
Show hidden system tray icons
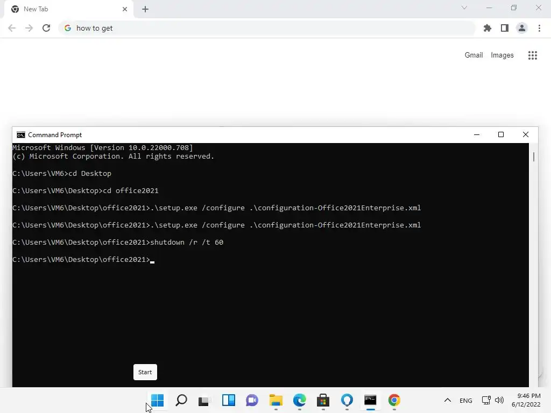[447, 400]
